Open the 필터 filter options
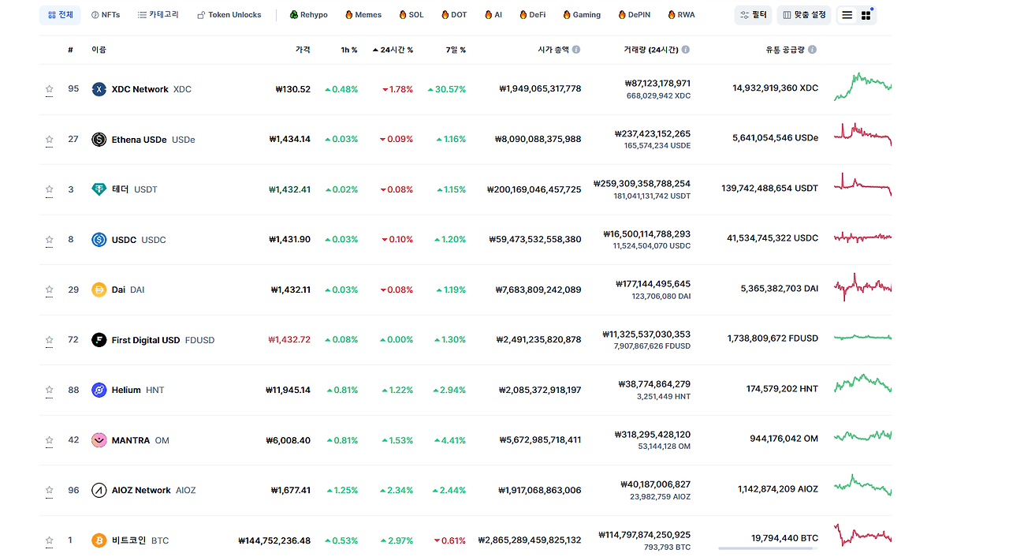Screen dimensions: 1009x557 point(753,15)
